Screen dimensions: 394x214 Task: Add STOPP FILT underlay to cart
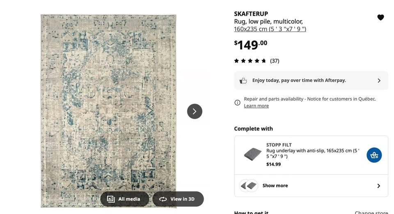coord(374,155)
